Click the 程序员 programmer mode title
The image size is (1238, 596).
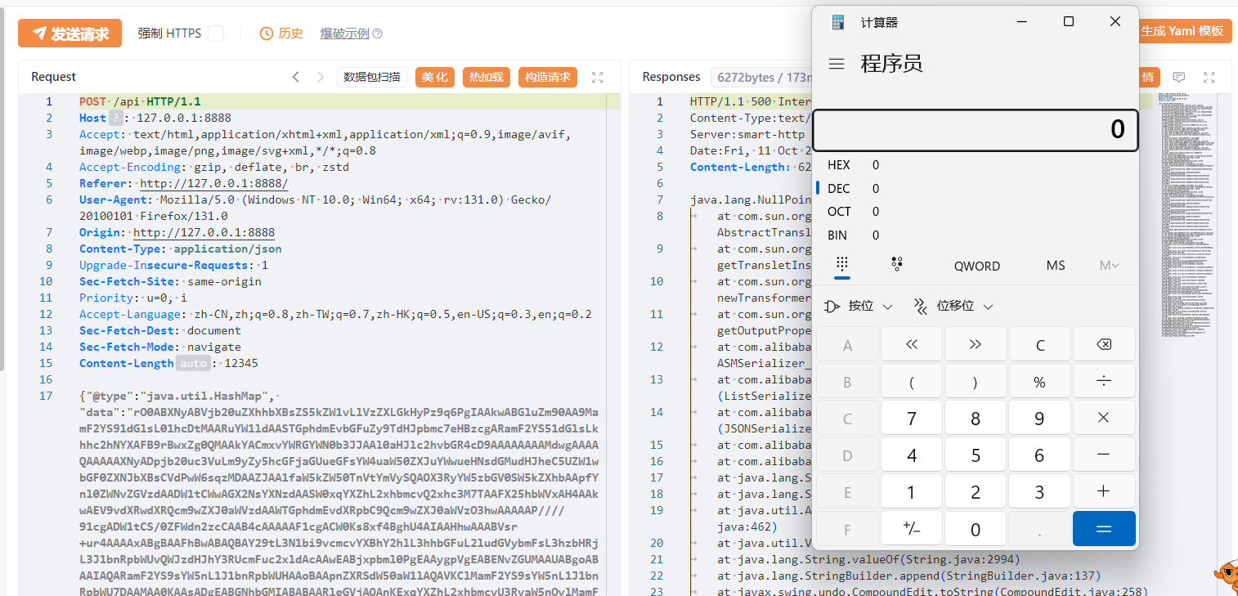[x=892, y=64]
